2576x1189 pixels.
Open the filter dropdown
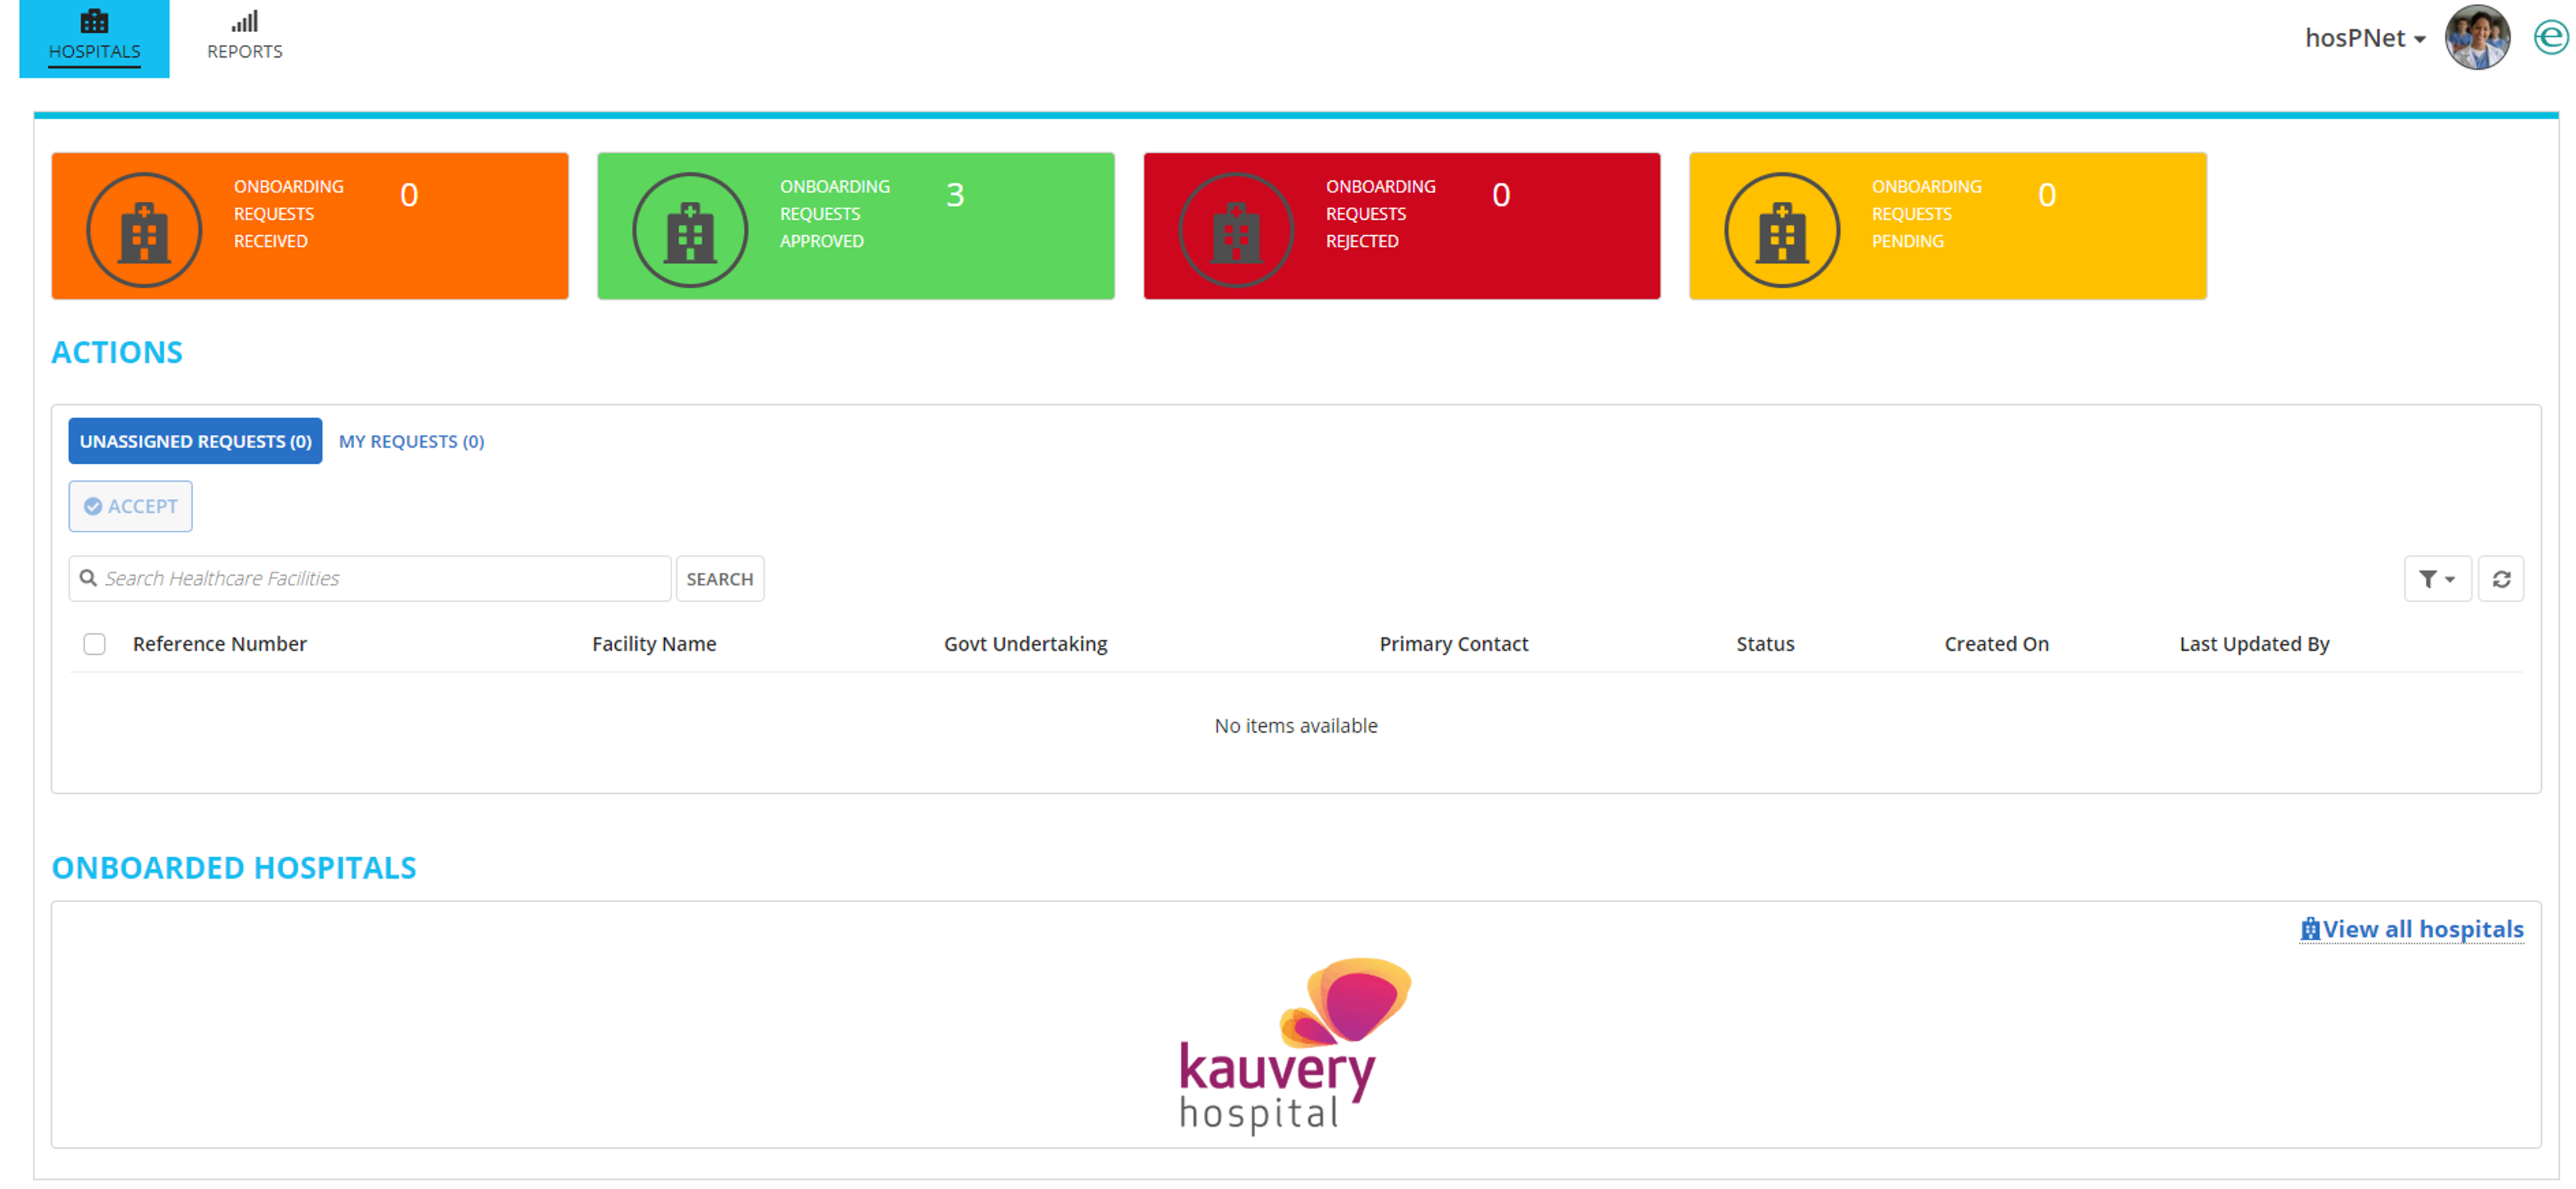(x=2437, y=578)
